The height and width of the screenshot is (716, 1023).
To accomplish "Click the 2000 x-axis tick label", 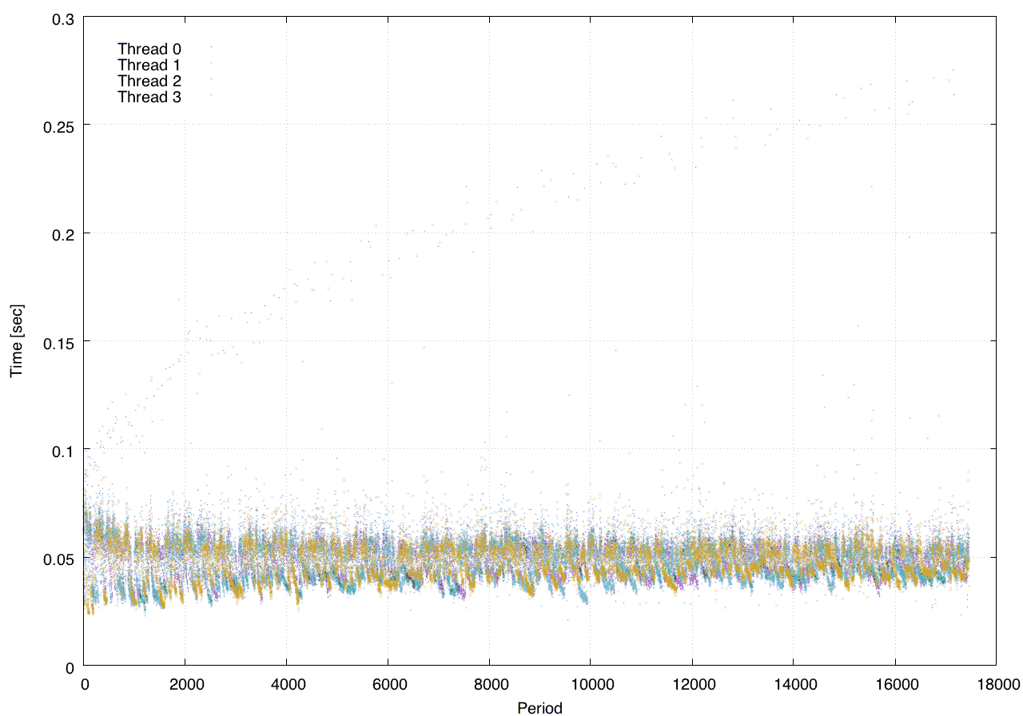I will [185, 685].
